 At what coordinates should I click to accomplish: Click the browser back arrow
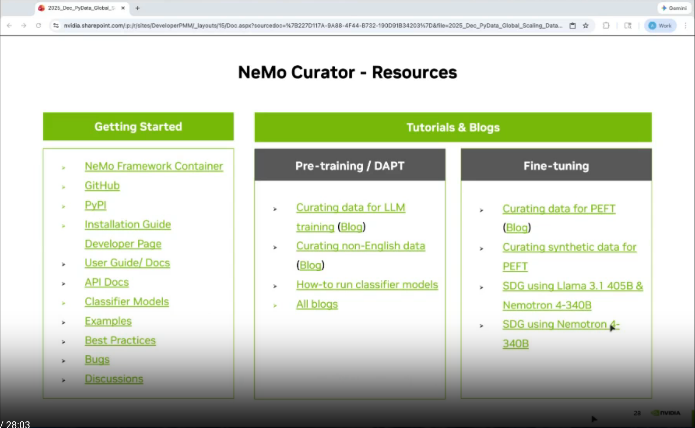tap(9, 25)
